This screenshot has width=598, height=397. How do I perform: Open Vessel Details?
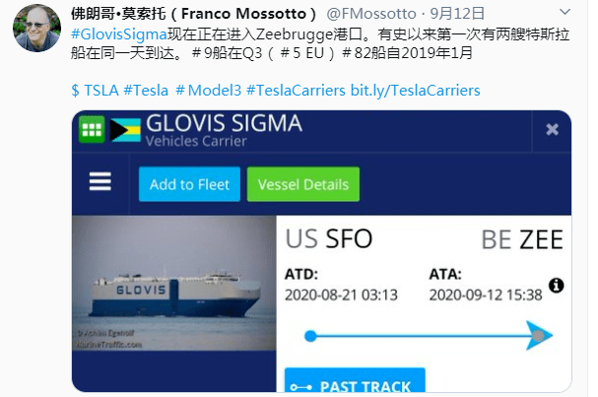(x=303, y=184)
